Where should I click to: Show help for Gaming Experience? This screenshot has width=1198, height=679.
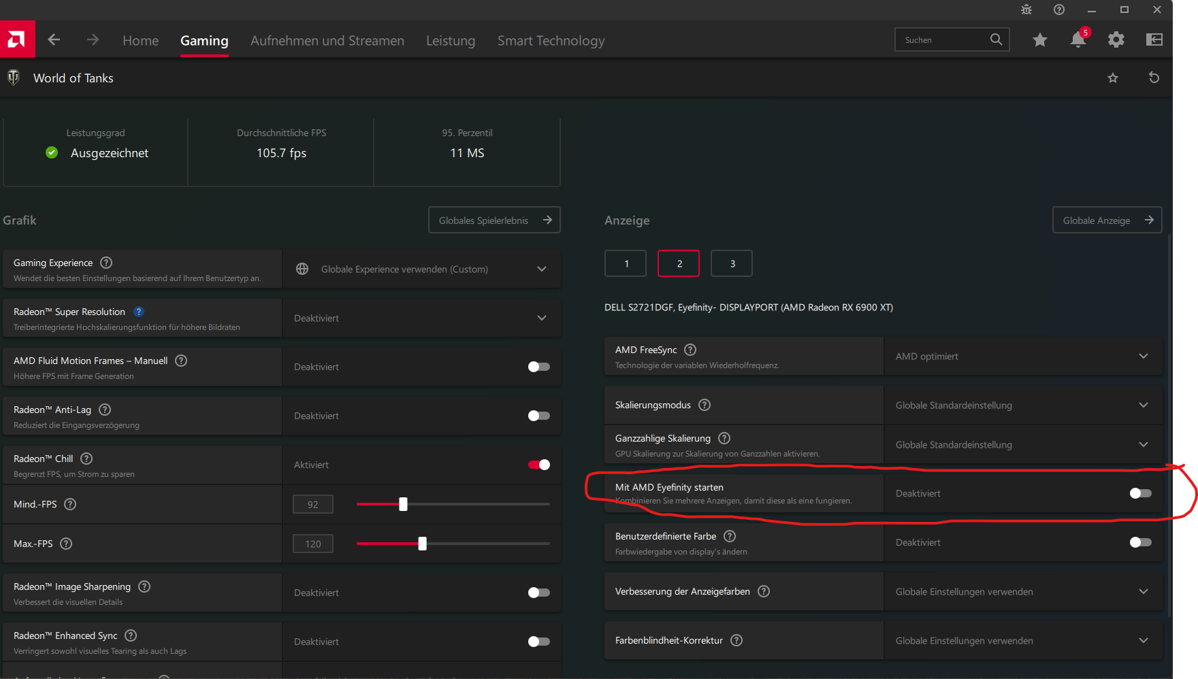(106, 263)
